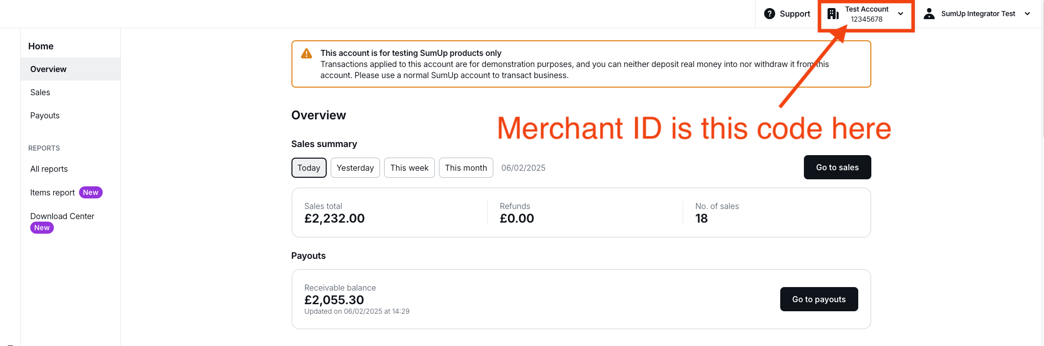Click the New badge under Download Center
The height and width of the screenshot is (346, 1044).
(x=42, y=228)
